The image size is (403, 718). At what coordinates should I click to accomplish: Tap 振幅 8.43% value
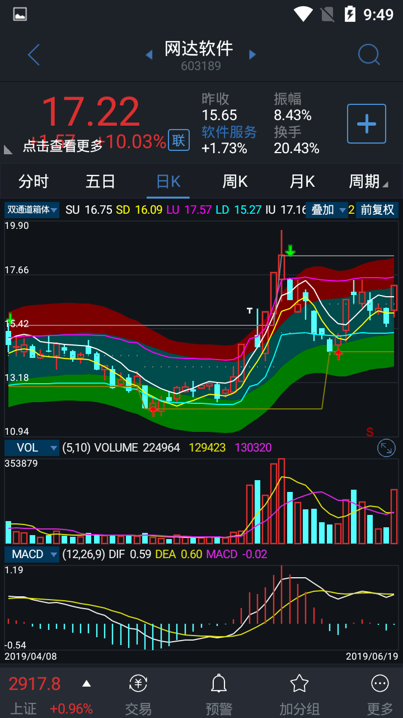click(x=293, y=115)
